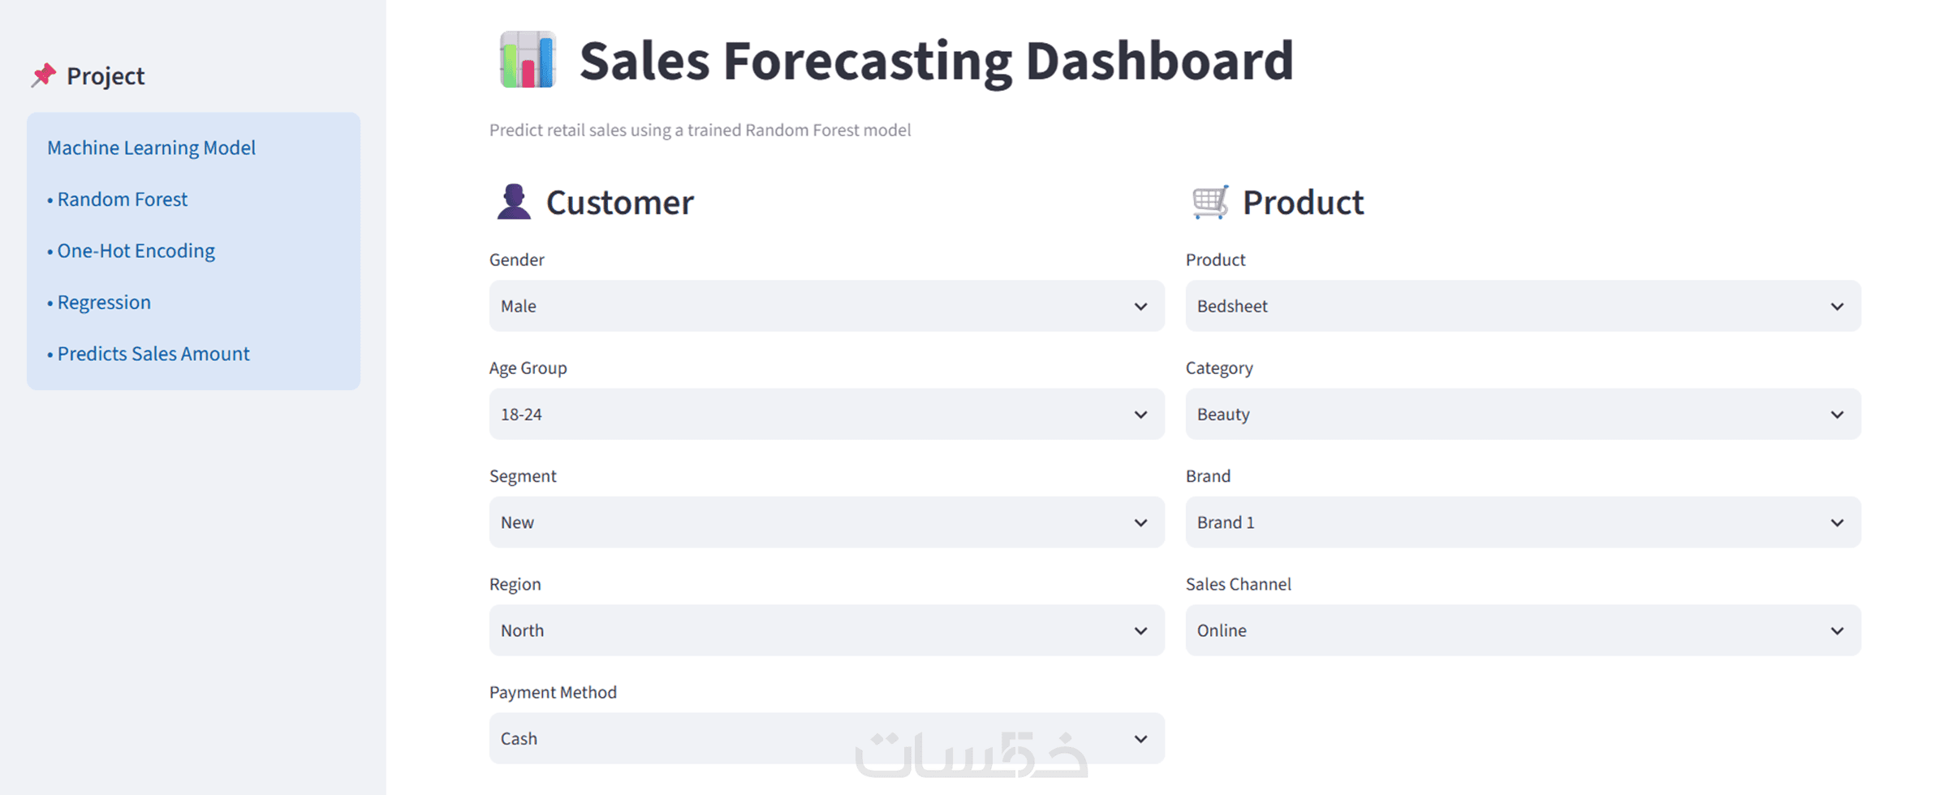Click the Sales Forecasting Dashboard heading
Image resolution: width=1944 pixels, height=795 pixels.
(x=937, y=60)
